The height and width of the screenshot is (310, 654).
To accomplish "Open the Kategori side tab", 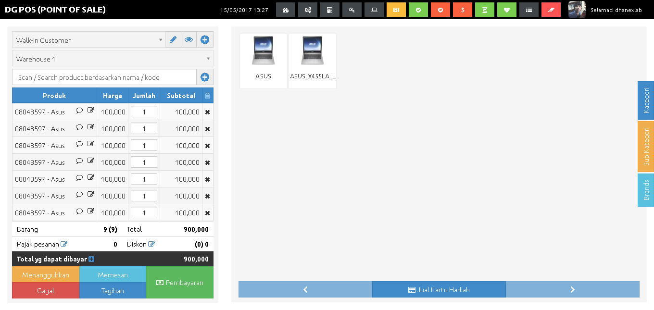I will pyautogui.click(x=646, y=100).
